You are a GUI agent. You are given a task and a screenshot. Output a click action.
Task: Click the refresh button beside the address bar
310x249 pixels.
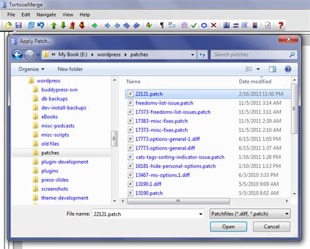pyautogui.click(x=202, y=55)
